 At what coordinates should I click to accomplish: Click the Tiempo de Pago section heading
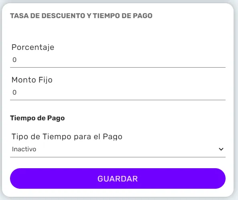pyautogui.click(x=37, y=118)
